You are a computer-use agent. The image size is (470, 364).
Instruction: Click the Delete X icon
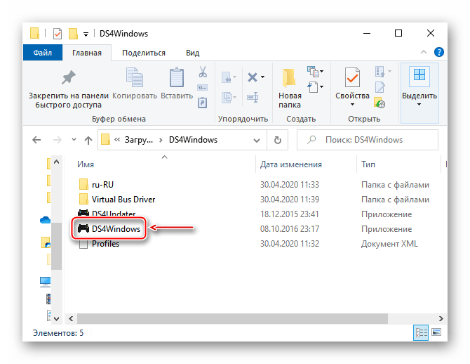[x=253, y=77]
